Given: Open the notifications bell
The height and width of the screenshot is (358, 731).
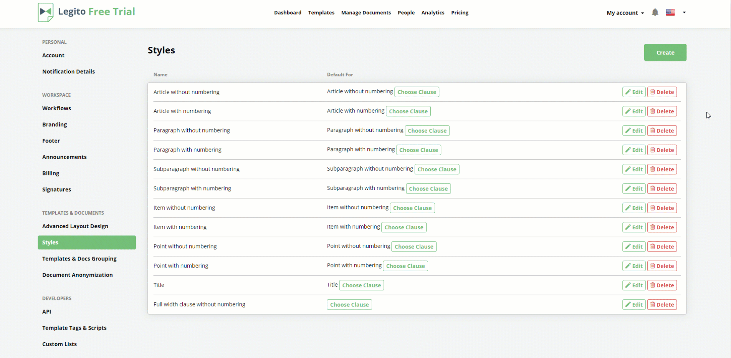Looking at the screenshot, I should point(655,13).
